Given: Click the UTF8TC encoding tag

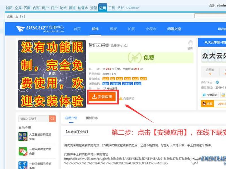Looking at the screenshot, I should point(127,84).
